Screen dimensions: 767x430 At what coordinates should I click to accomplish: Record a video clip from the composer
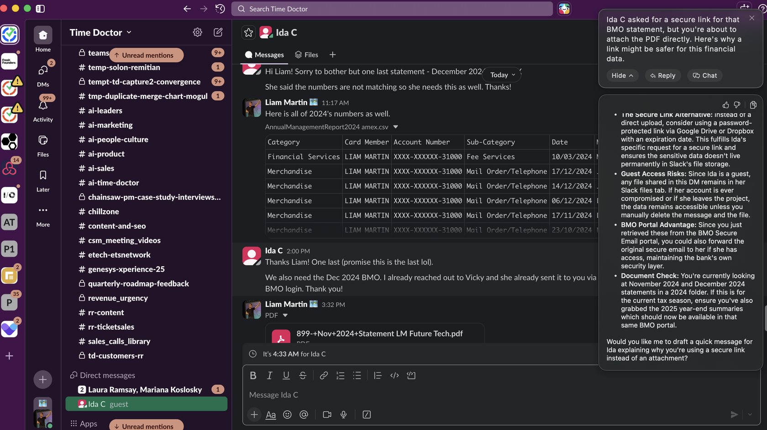click(326, 414)
